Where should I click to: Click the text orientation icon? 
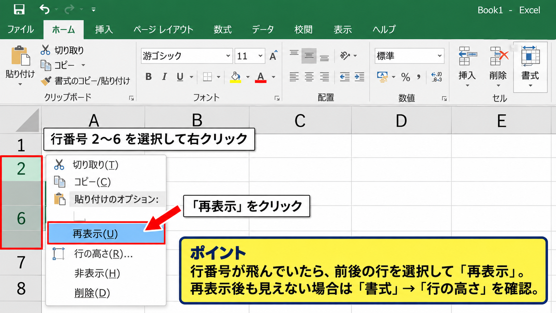[x=345, y=56]
